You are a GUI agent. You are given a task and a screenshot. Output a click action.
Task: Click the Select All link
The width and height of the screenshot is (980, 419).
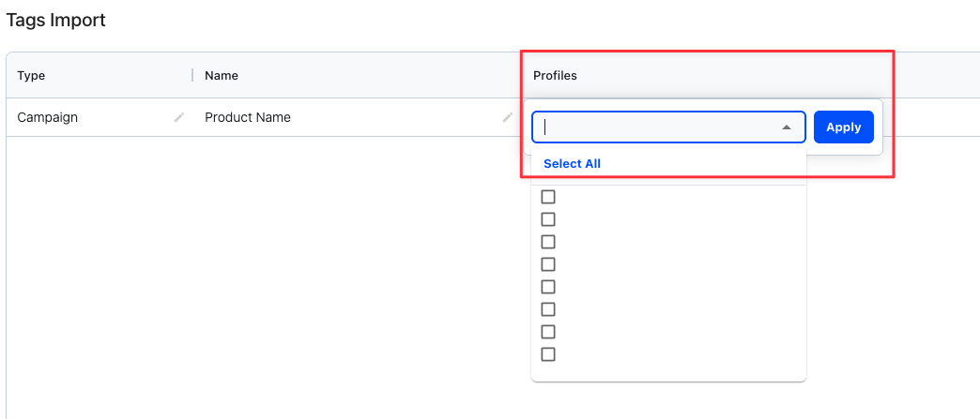(572, 164)
